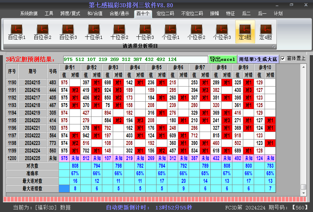Select the 定4胆 analysis icon
The image size is (313, 212).
266,32
